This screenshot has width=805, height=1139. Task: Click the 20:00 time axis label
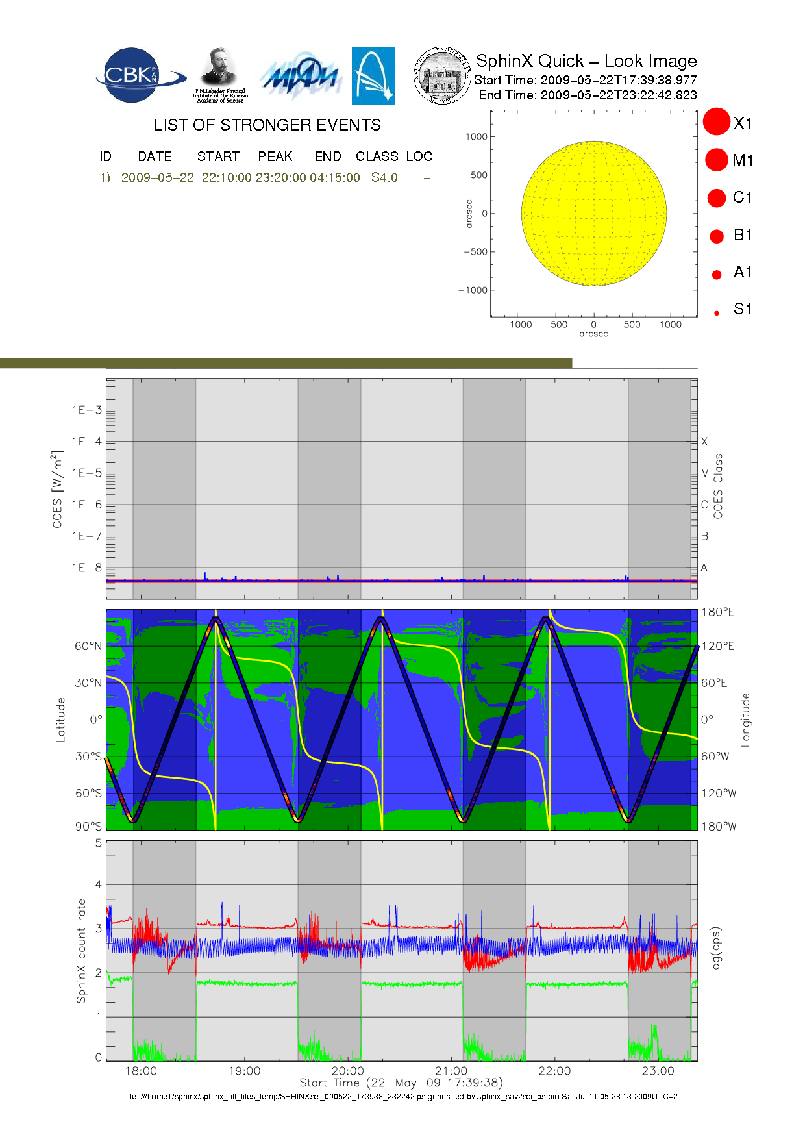click(x=347, y=1071)
